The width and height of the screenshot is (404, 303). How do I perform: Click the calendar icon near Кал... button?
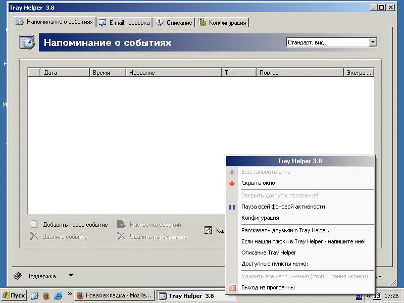tap(208, 230)
